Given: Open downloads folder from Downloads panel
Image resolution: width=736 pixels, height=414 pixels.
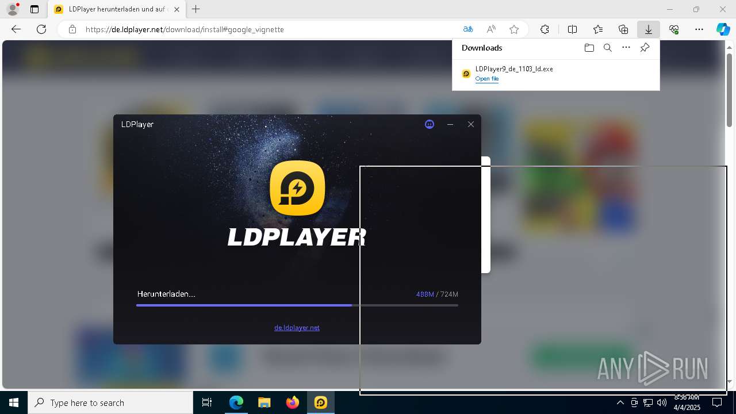Looking at the screenshot, I should coord(589,48).
